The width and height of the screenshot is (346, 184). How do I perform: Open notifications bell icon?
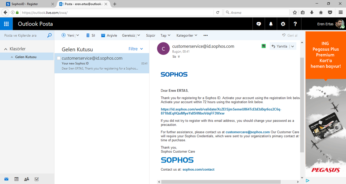pos(271,24)
